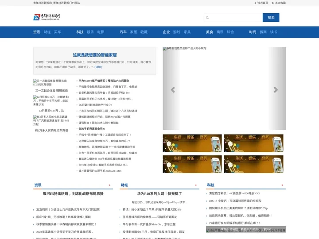Open article 索尼概念新机：4K曲面屏+4500毫安+5G

point(234,193)
